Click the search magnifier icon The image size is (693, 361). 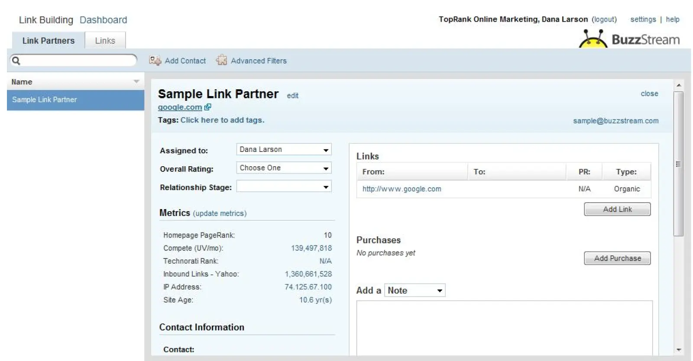click(16, 61)
